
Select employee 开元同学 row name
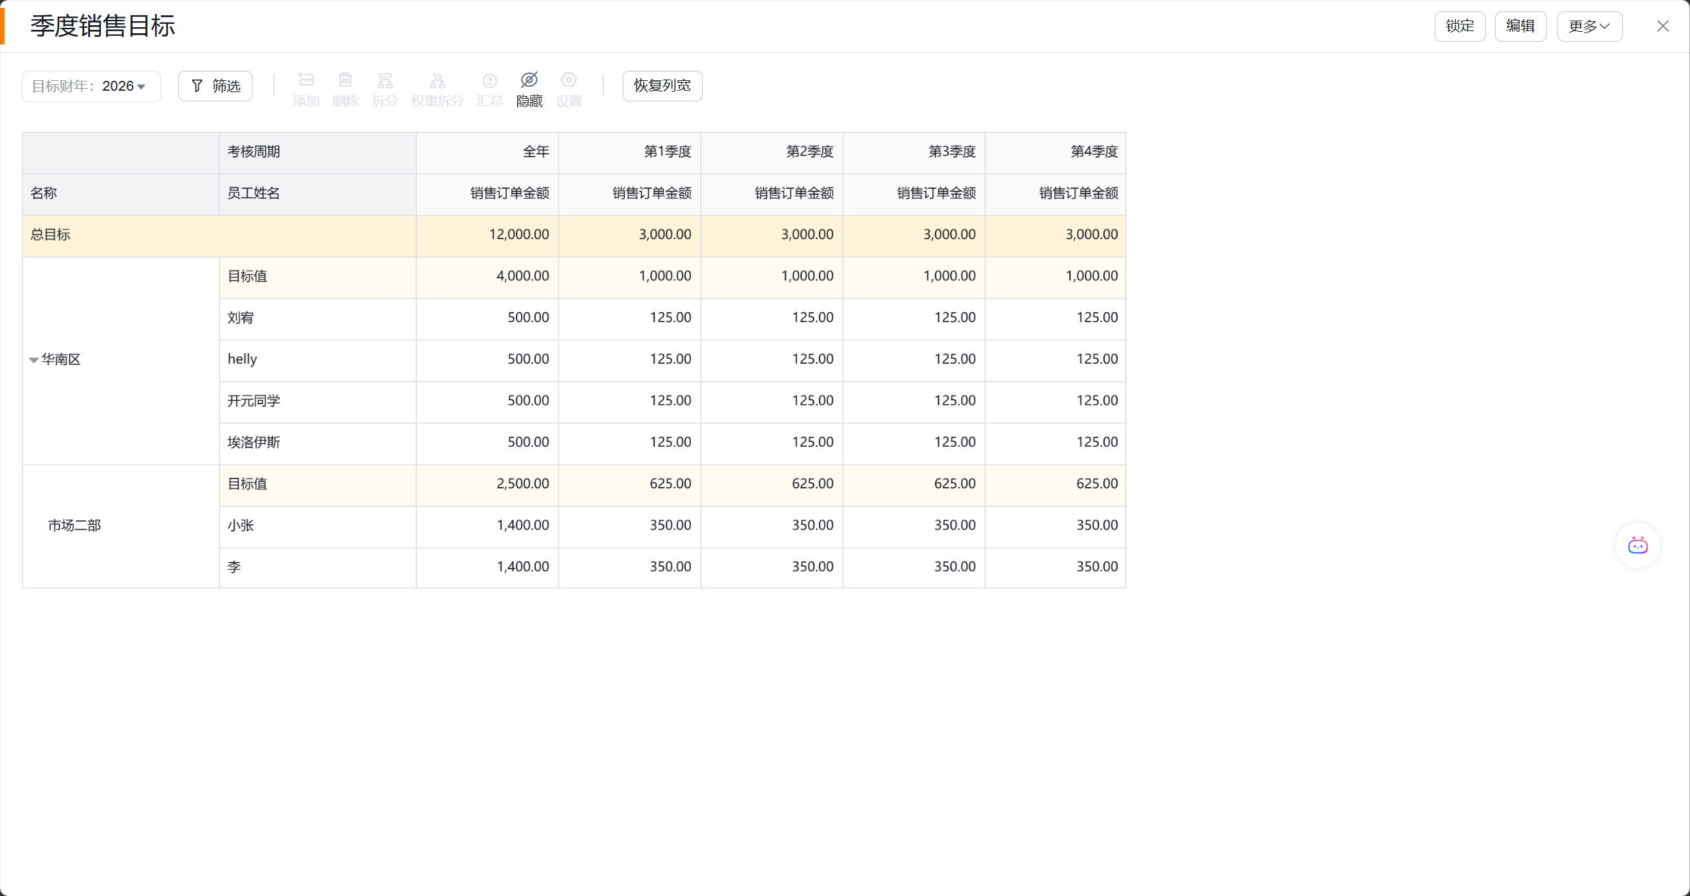[x=254, y=401]
